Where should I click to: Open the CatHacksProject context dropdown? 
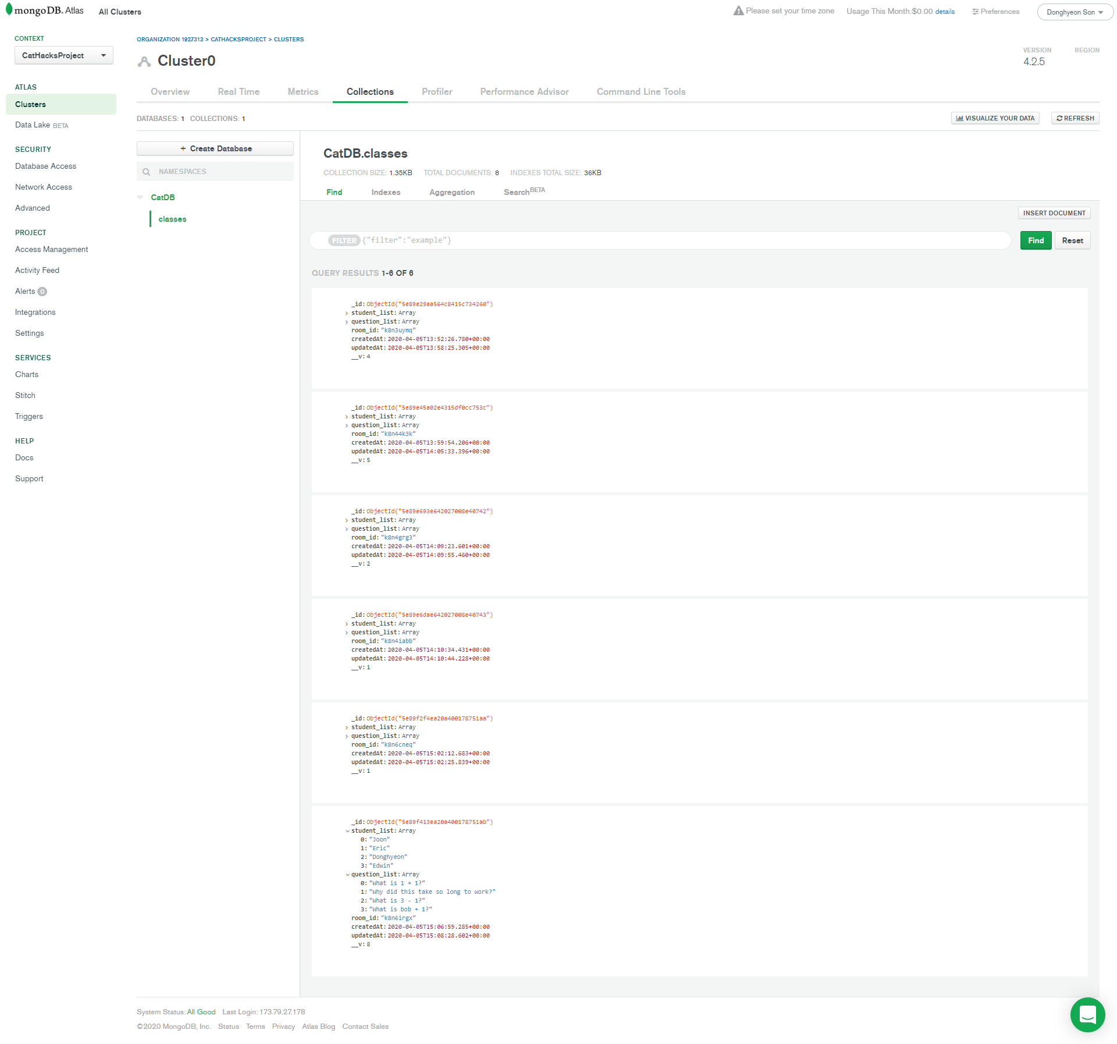tap(63, 55)
